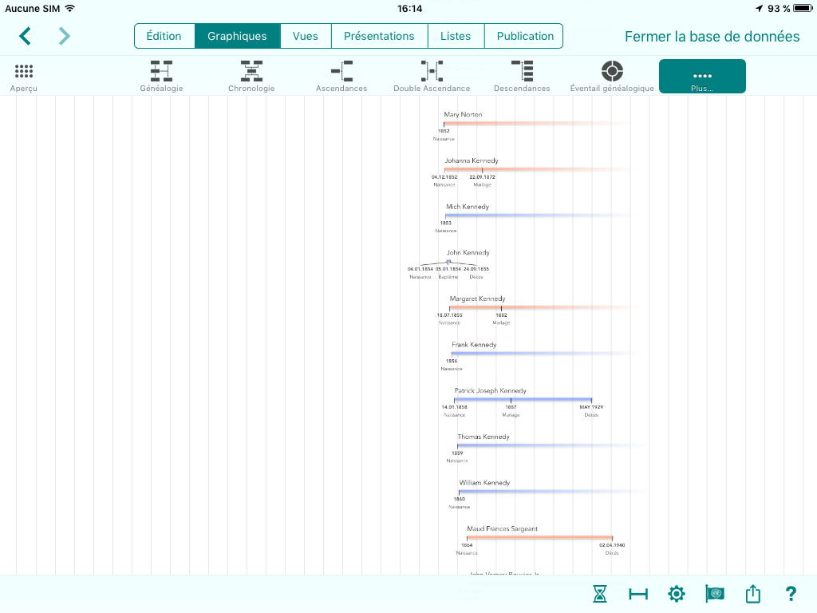
Task: Click the name Frank Kennedy
Action: pyautogui.click(x=474, y=345)
